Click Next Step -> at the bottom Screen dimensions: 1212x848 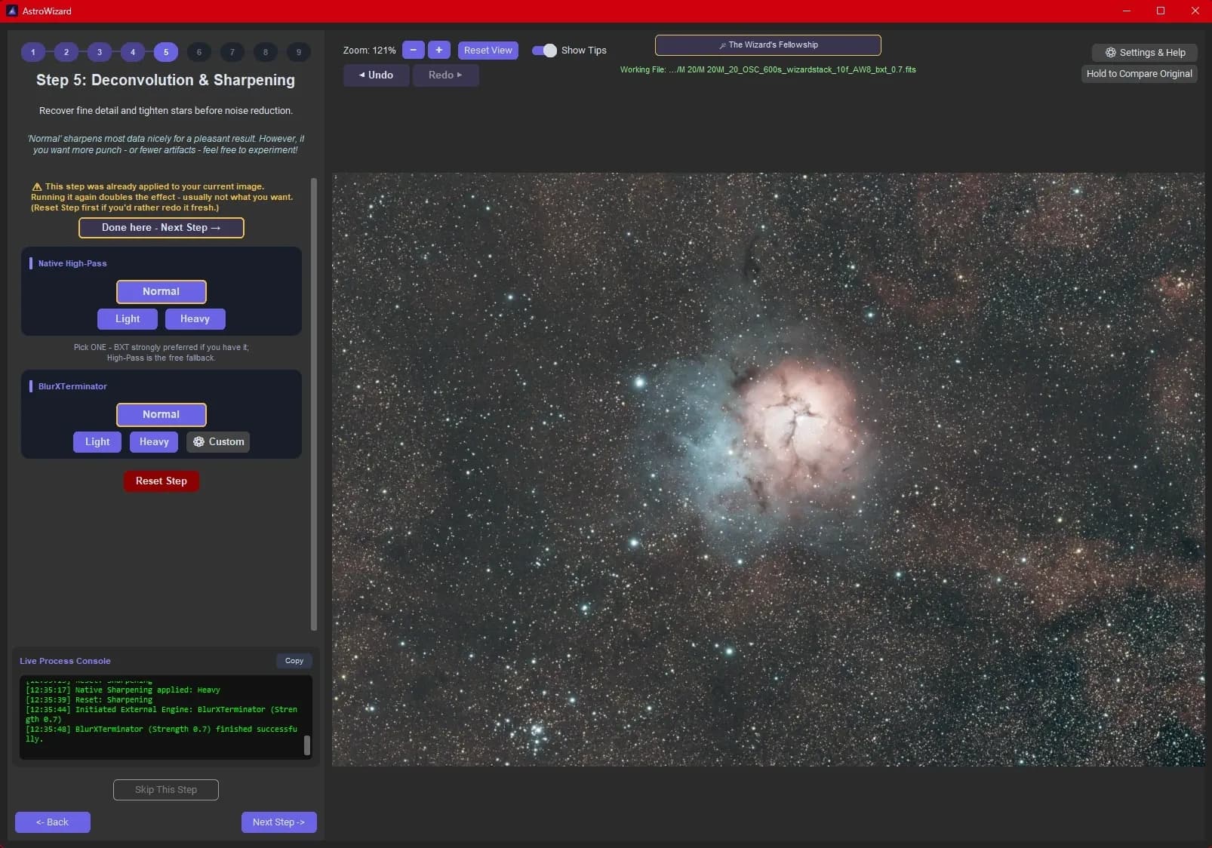coord(279,822)
